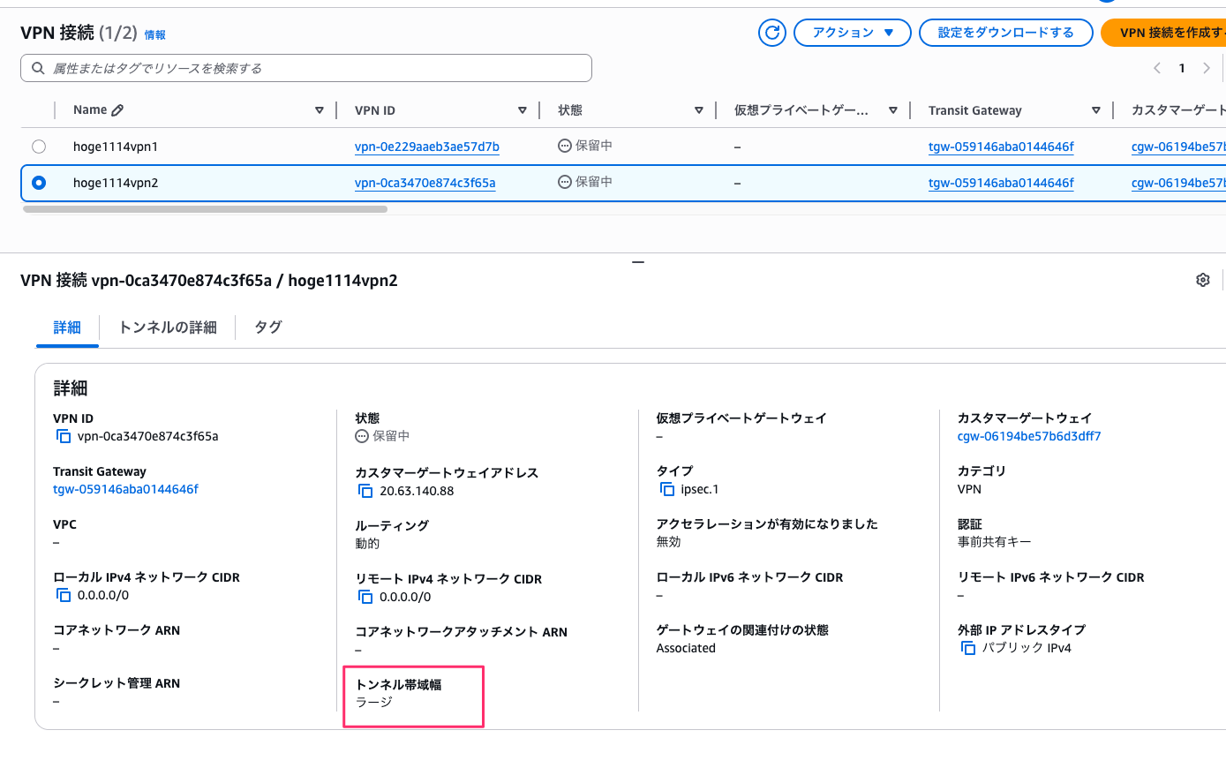Image resolution: width=1226 pixels, height=768 pixels.
Task: Select the hoge1114vpn1 radio button
Action: 38,147
